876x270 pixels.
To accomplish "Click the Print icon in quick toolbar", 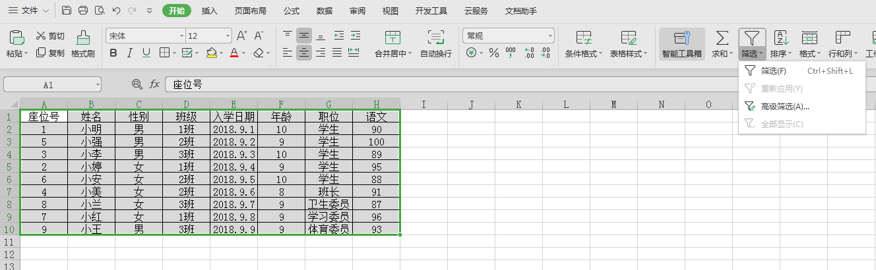I will [83, 11].
